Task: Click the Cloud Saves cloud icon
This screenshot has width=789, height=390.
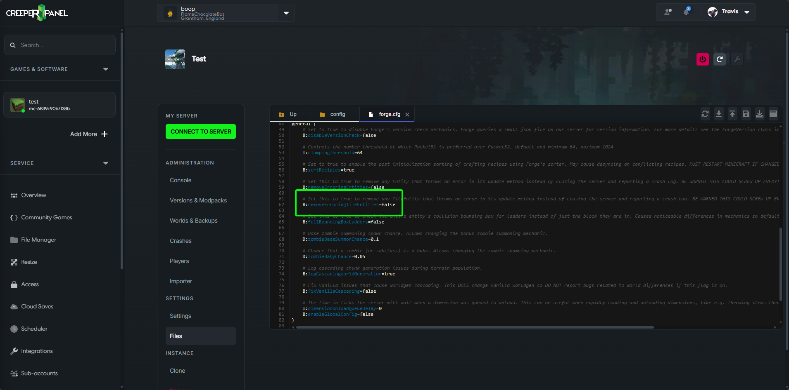Action: click(x=14, y=307)
